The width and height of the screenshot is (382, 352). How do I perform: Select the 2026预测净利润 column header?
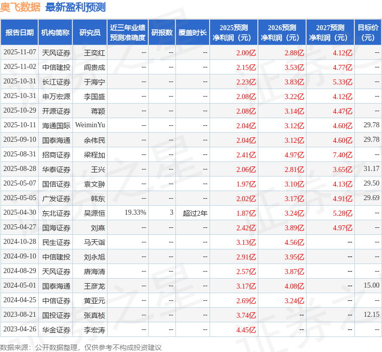point(282,32)
